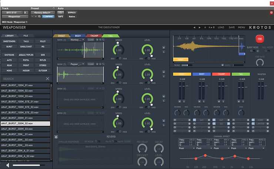Screen dimensions: 274x169
Task: Open the BFX ST 07 track selector
Action: pyautogui.click(x=12, y=13)
